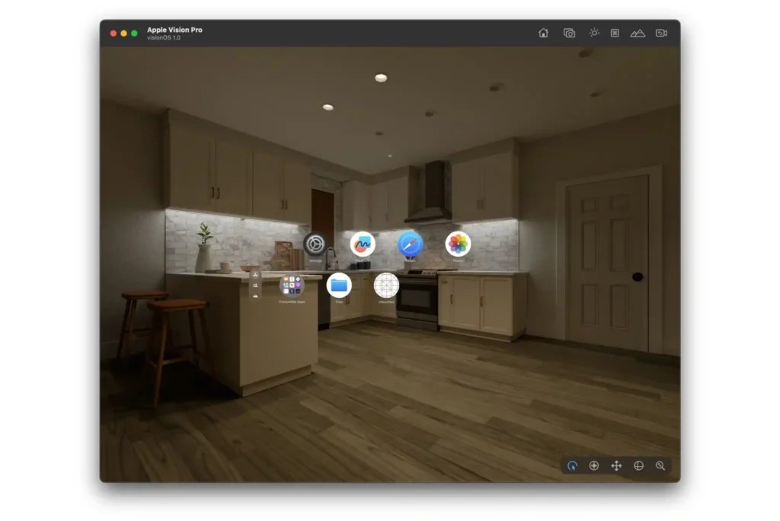Click the square cross-pattern icon in toolbar
The image size is (780, 521).
(x=615, y=33)
